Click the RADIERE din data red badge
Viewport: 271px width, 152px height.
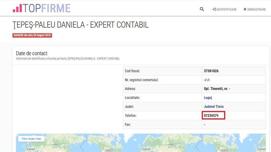tap(32, 35)
